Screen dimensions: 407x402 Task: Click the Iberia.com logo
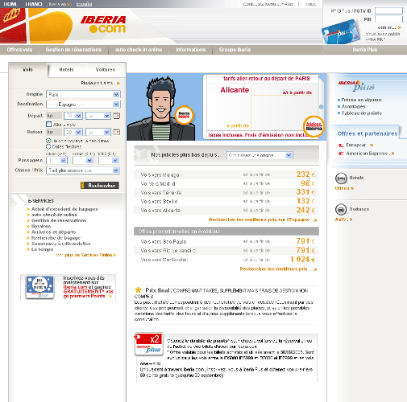tap(103, 24)
